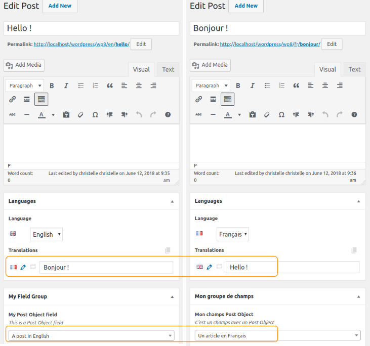Click the 'Hello !' title input field

tap(91, 28)
